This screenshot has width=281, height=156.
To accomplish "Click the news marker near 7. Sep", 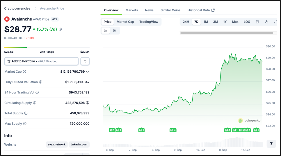I will tap(141, 130).
